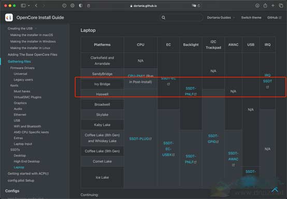Open config.plist Setup page
Screen dimensions: 287x199
[x=21, y=180]
